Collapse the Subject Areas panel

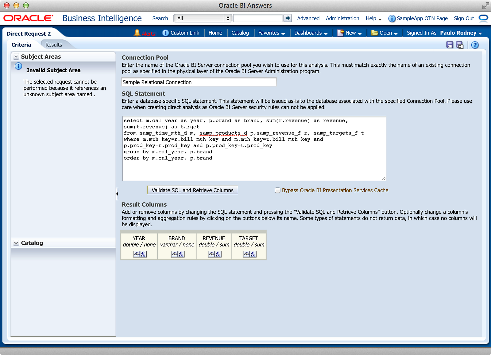pos(16,57)
